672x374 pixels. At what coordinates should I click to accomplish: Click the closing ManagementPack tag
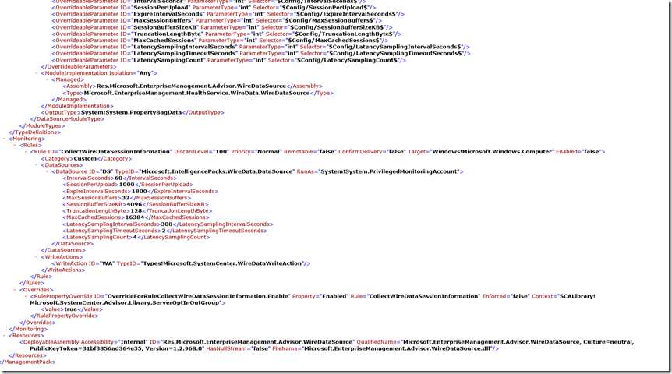(x=28, y=362)
